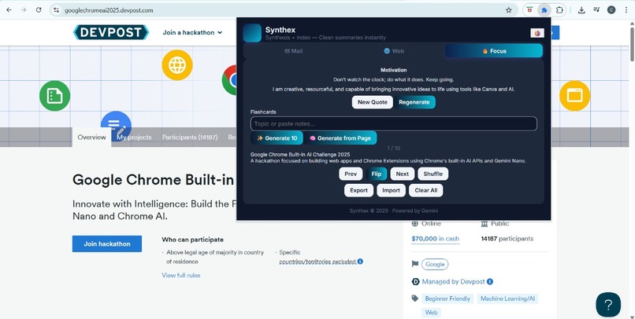
Task: Click the blue Synthex puzzle extension icon
Action: [544, 10]
